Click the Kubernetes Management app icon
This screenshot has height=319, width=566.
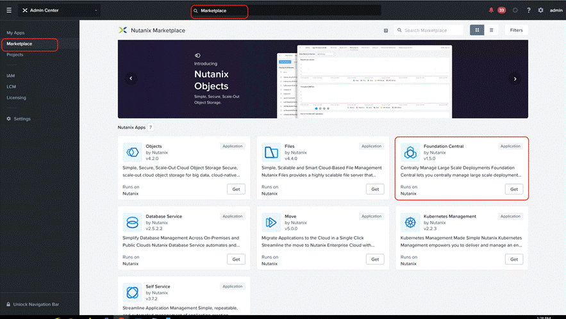[410, 222]
